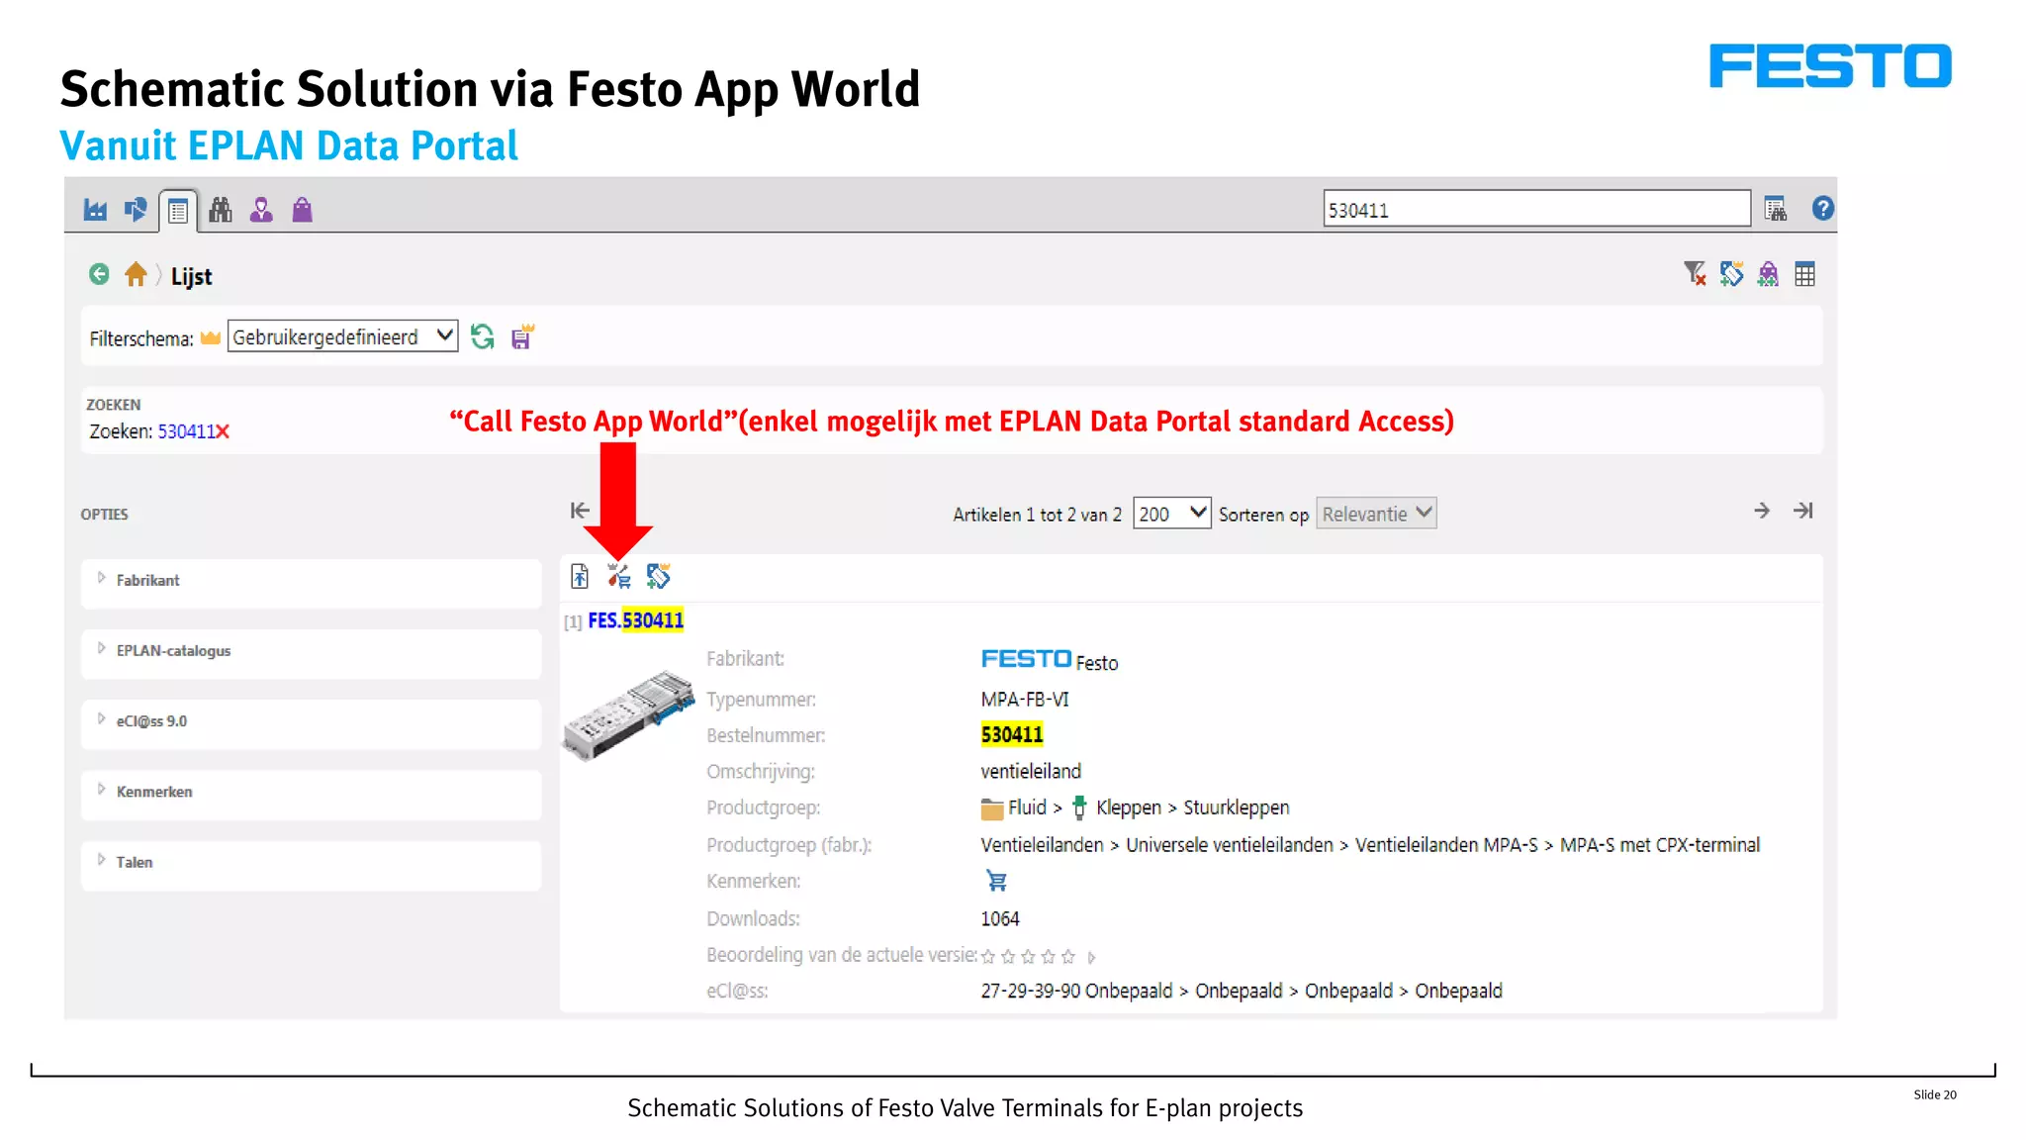
Task: Refresh the filter schema with green arrows
Action: [483, 337]
